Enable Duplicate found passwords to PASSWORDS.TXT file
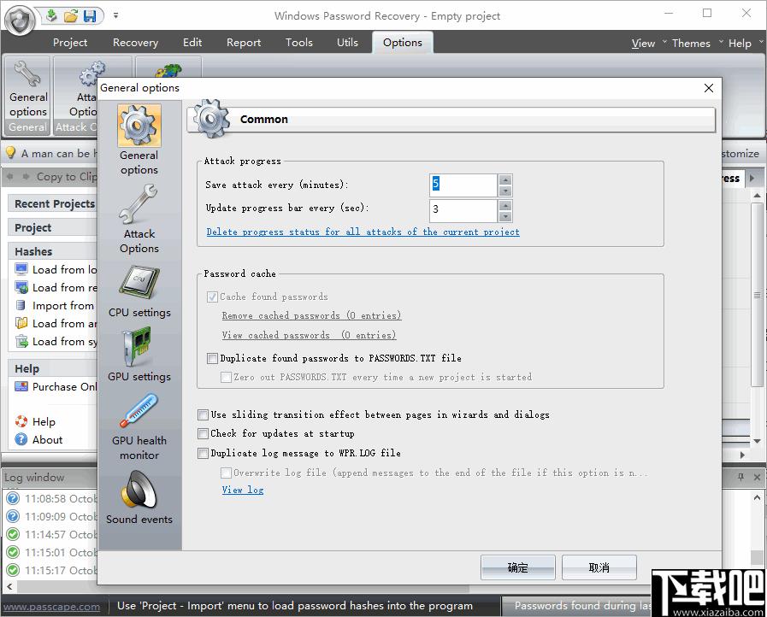 pos(212,358)
